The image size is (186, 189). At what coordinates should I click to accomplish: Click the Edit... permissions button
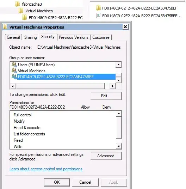coord(106,96)
